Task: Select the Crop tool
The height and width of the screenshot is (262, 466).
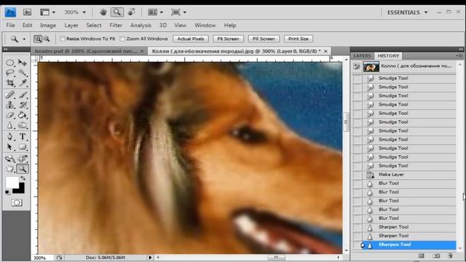Action: click(10, 83)
